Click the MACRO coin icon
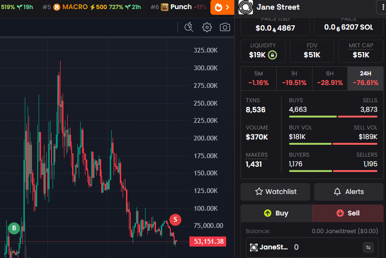The height and width of the screenshot is (258, 386). [57, 7]
